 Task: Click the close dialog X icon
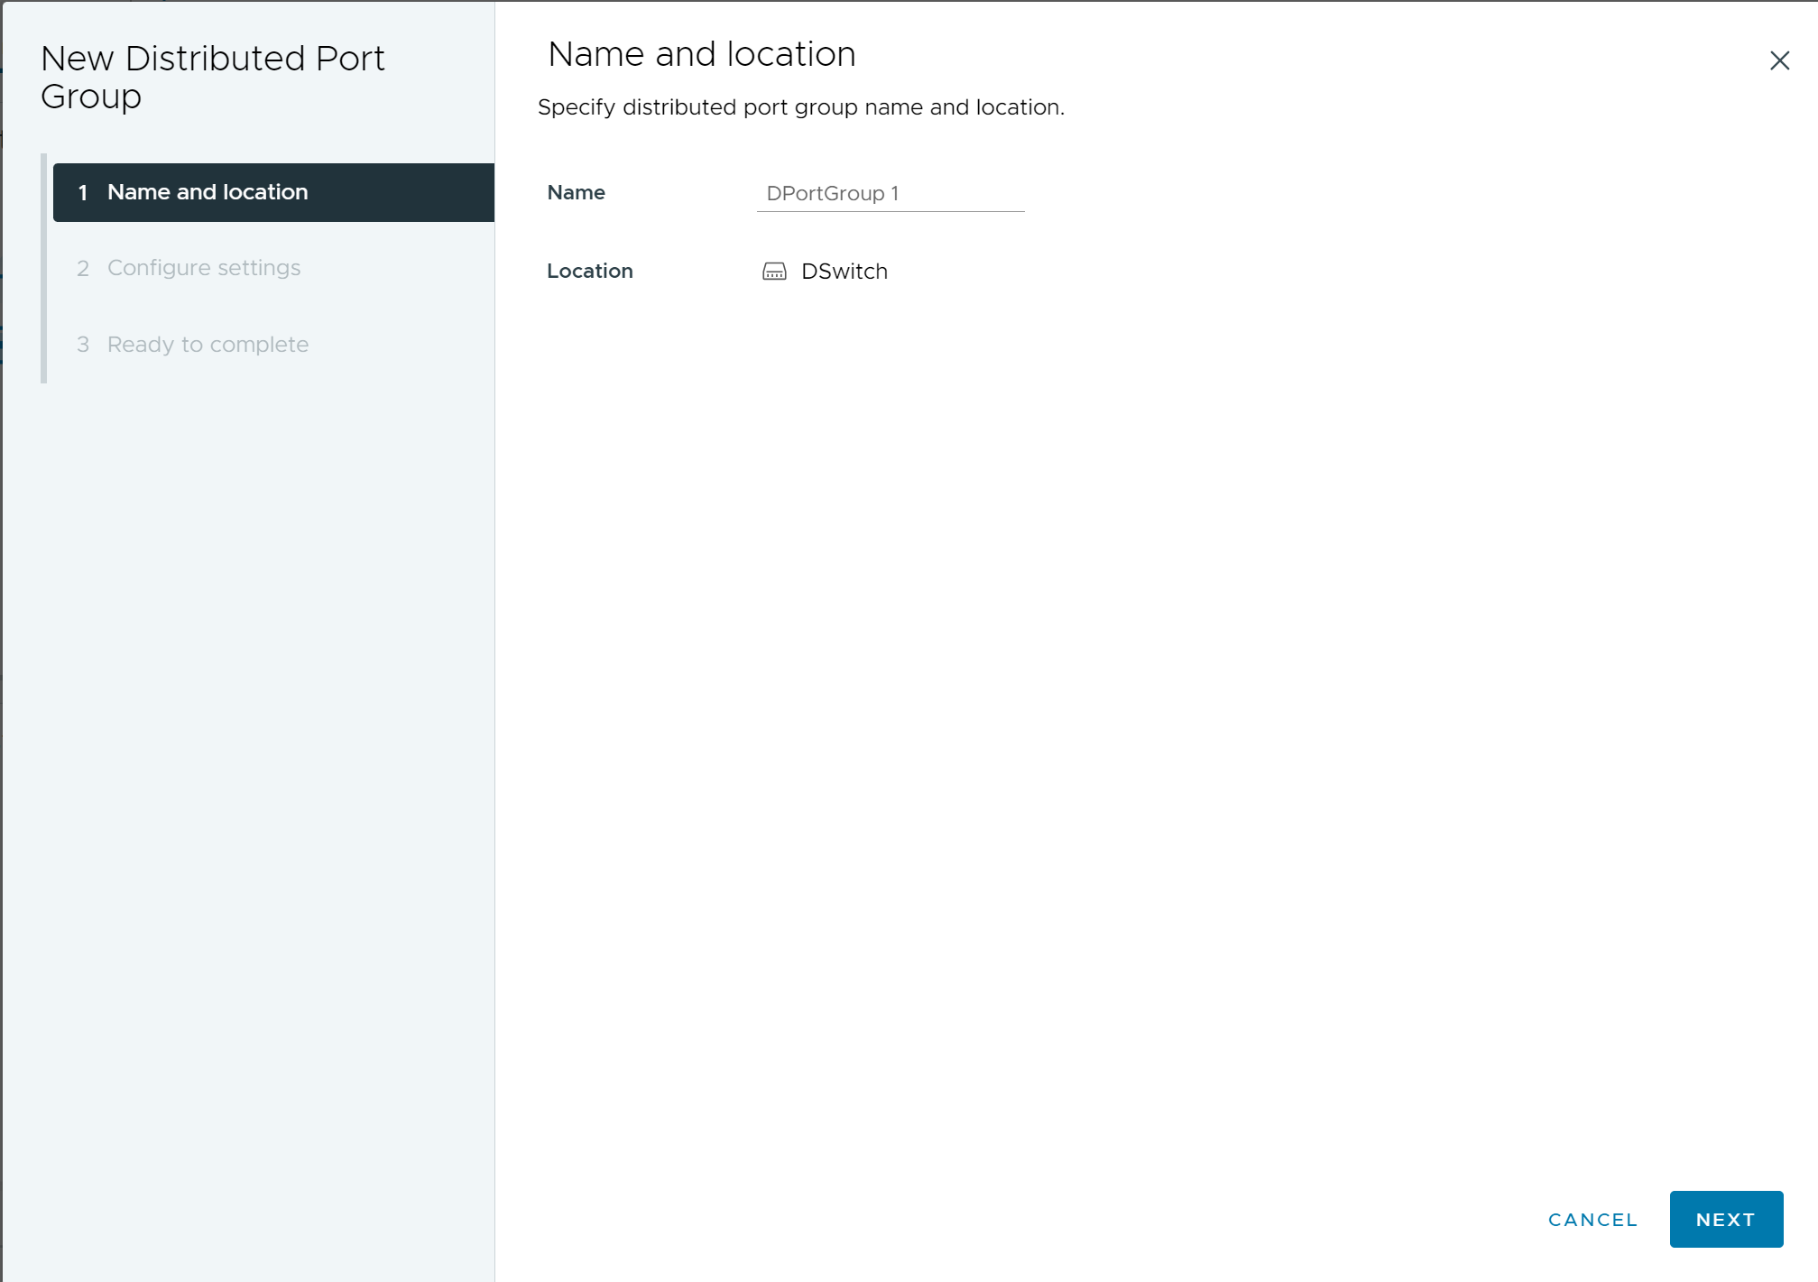pos(1779,60)
